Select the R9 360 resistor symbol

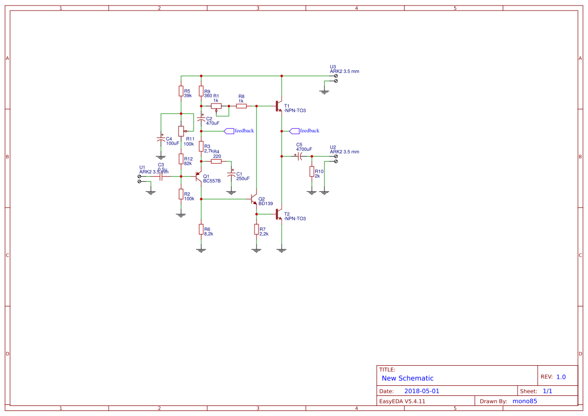(201, 91)
